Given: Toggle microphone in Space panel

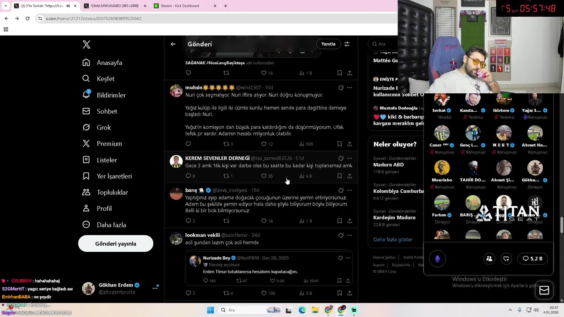Looking at the screenshot, I should point(437,259).
